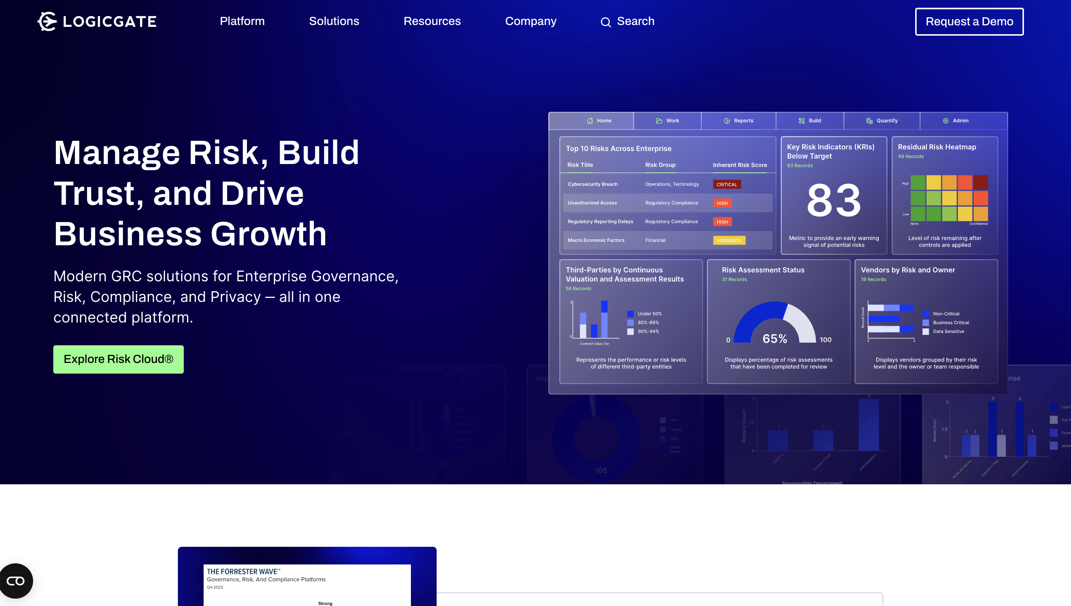The image size is (1071, 606).
Task: Click Regulatory Reporting Delays row title
Action: pyautogui.click(x=600, y=221)
